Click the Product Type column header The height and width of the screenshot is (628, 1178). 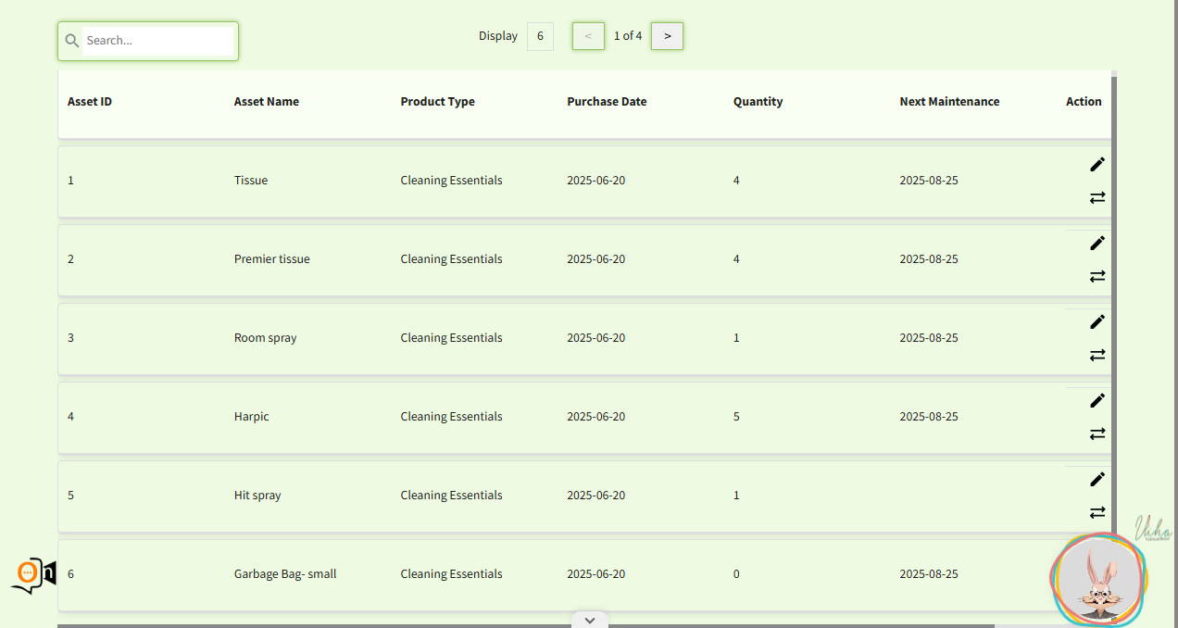[x=438, y=102]
